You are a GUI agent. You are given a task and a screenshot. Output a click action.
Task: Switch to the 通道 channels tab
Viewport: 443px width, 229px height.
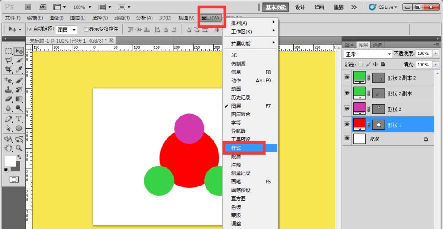[x=377, y=45]
